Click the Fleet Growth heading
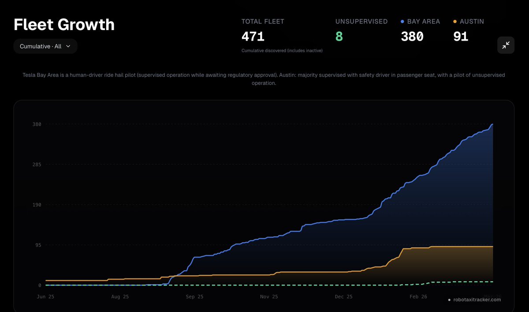The width and height of the screenshot is (529, 312). click(64, 24)
